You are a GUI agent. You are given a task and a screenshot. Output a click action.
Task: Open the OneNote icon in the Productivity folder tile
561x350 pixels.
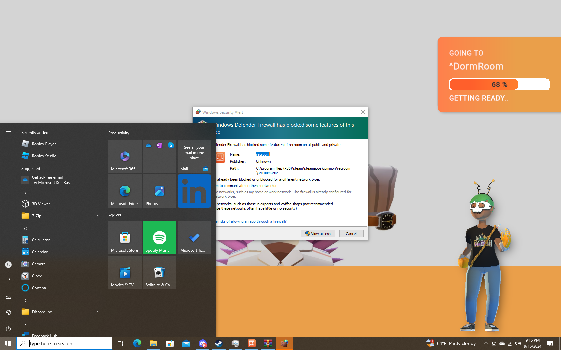[x=159, y=145]
